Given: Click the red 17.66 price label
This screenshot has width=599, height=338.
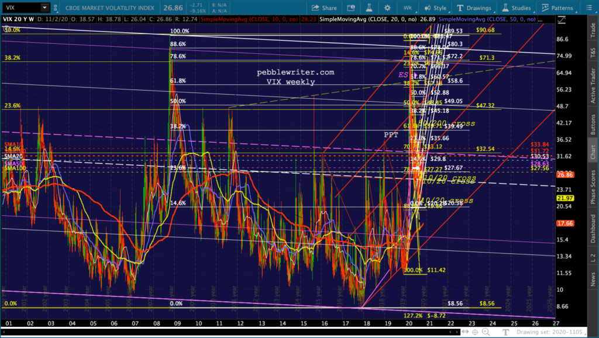Looking at the screenshot, I should [x=565, y=223].
